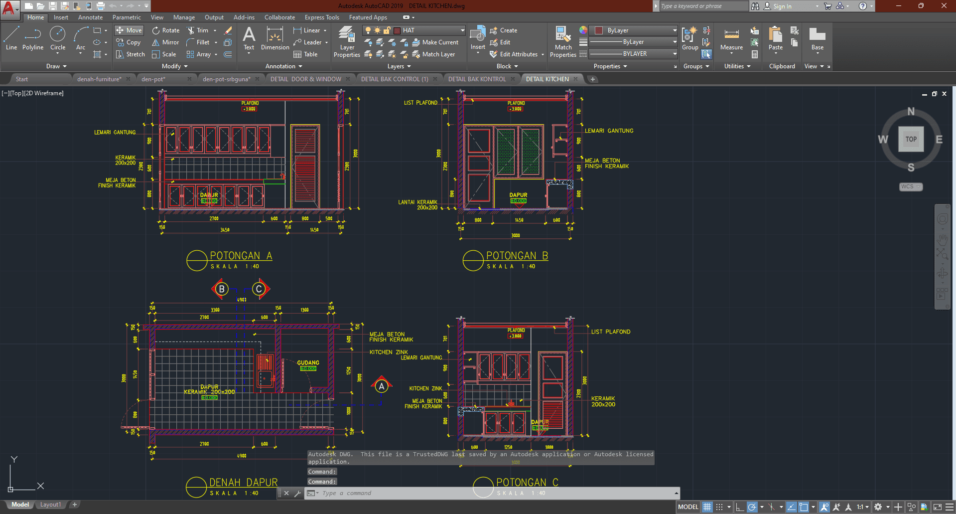
Task: Click the ByLayer object color swatch
Action: coord(599,30)
